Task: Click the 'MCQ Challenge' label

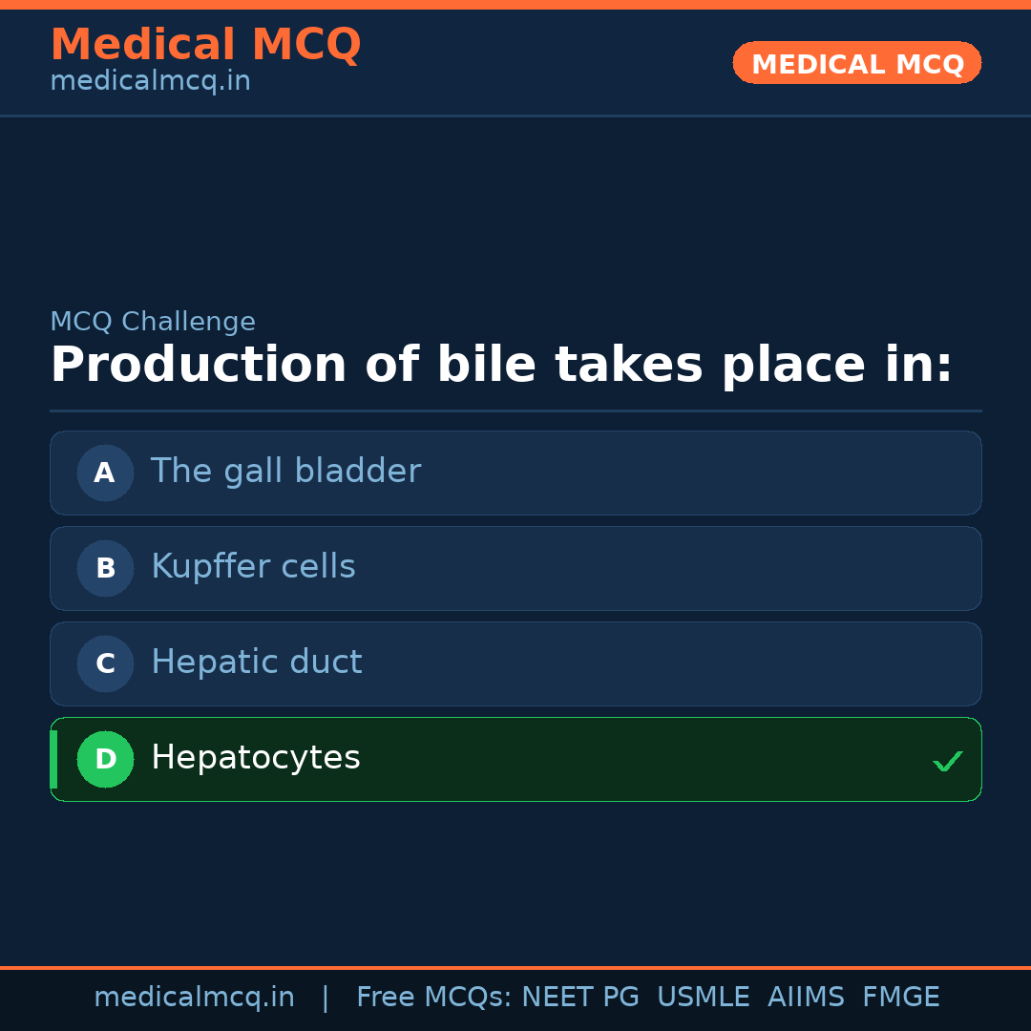Action: coord(153,322)
